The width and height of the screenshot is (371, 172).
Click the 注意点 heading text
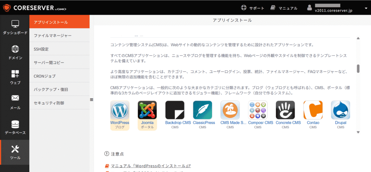pyautogui.click(x=117, y=154)
